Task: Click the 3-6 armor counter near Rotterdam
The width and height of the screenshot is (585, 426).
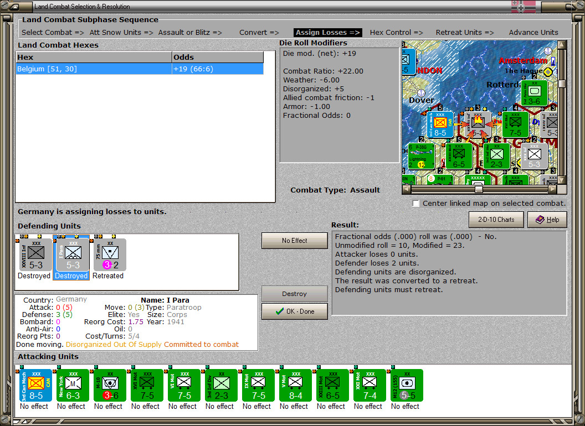Action: [534, 93]
